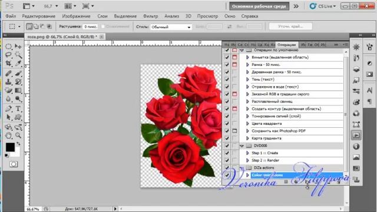Collapse the DVD008 action set

pyautogui.click(x=242, y=145)
